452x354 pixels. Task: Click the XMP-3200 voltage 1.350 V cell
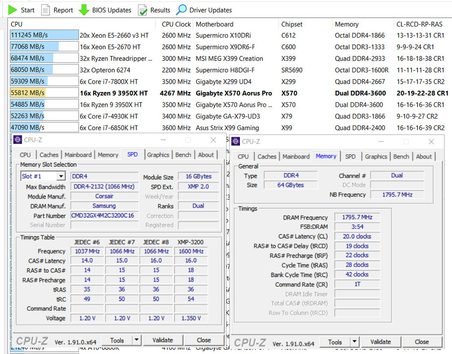[191, 318]
